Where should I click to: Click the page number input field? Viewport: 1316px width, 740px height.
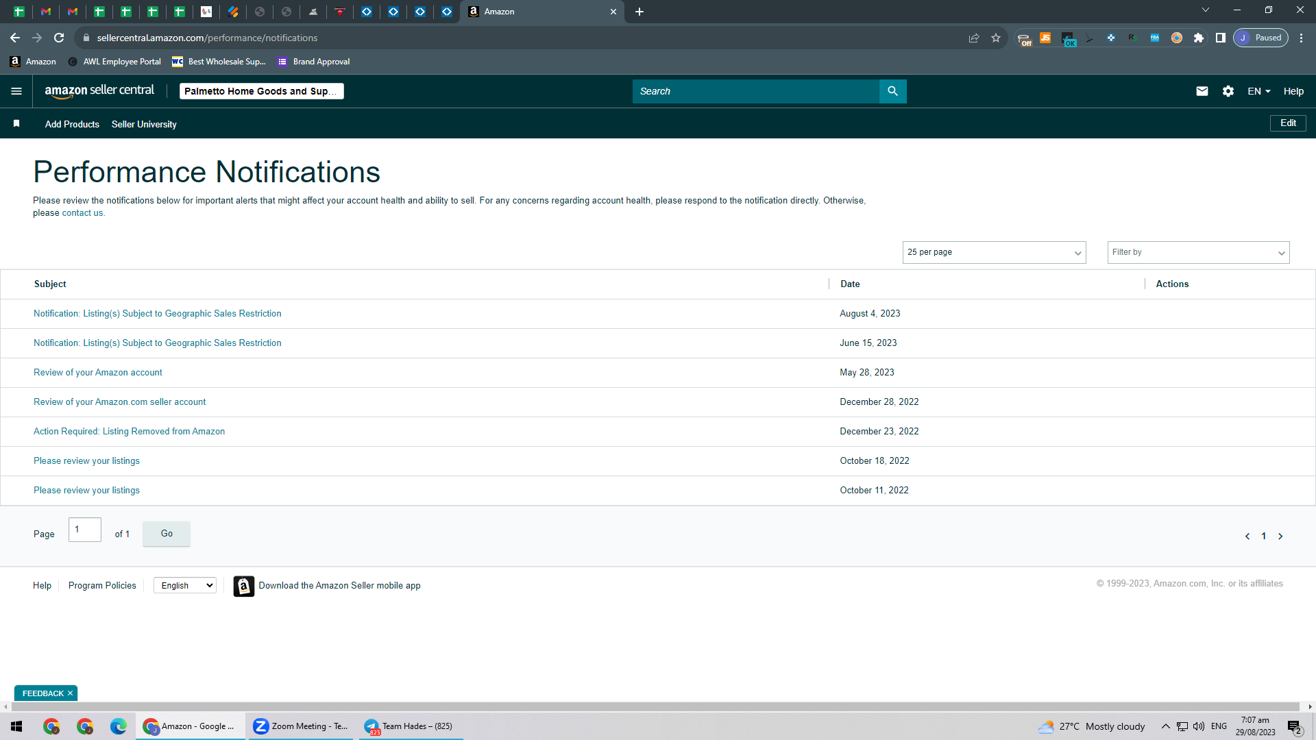pyautogui.click(x=85, y=530)
